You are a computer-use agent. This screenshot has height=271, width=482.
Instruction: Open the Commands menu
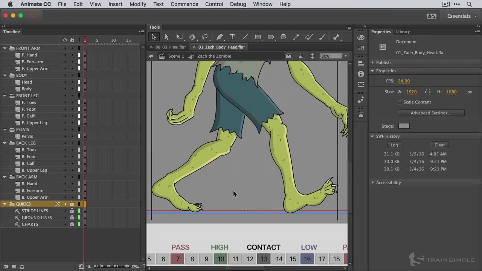tap(184, 4)
